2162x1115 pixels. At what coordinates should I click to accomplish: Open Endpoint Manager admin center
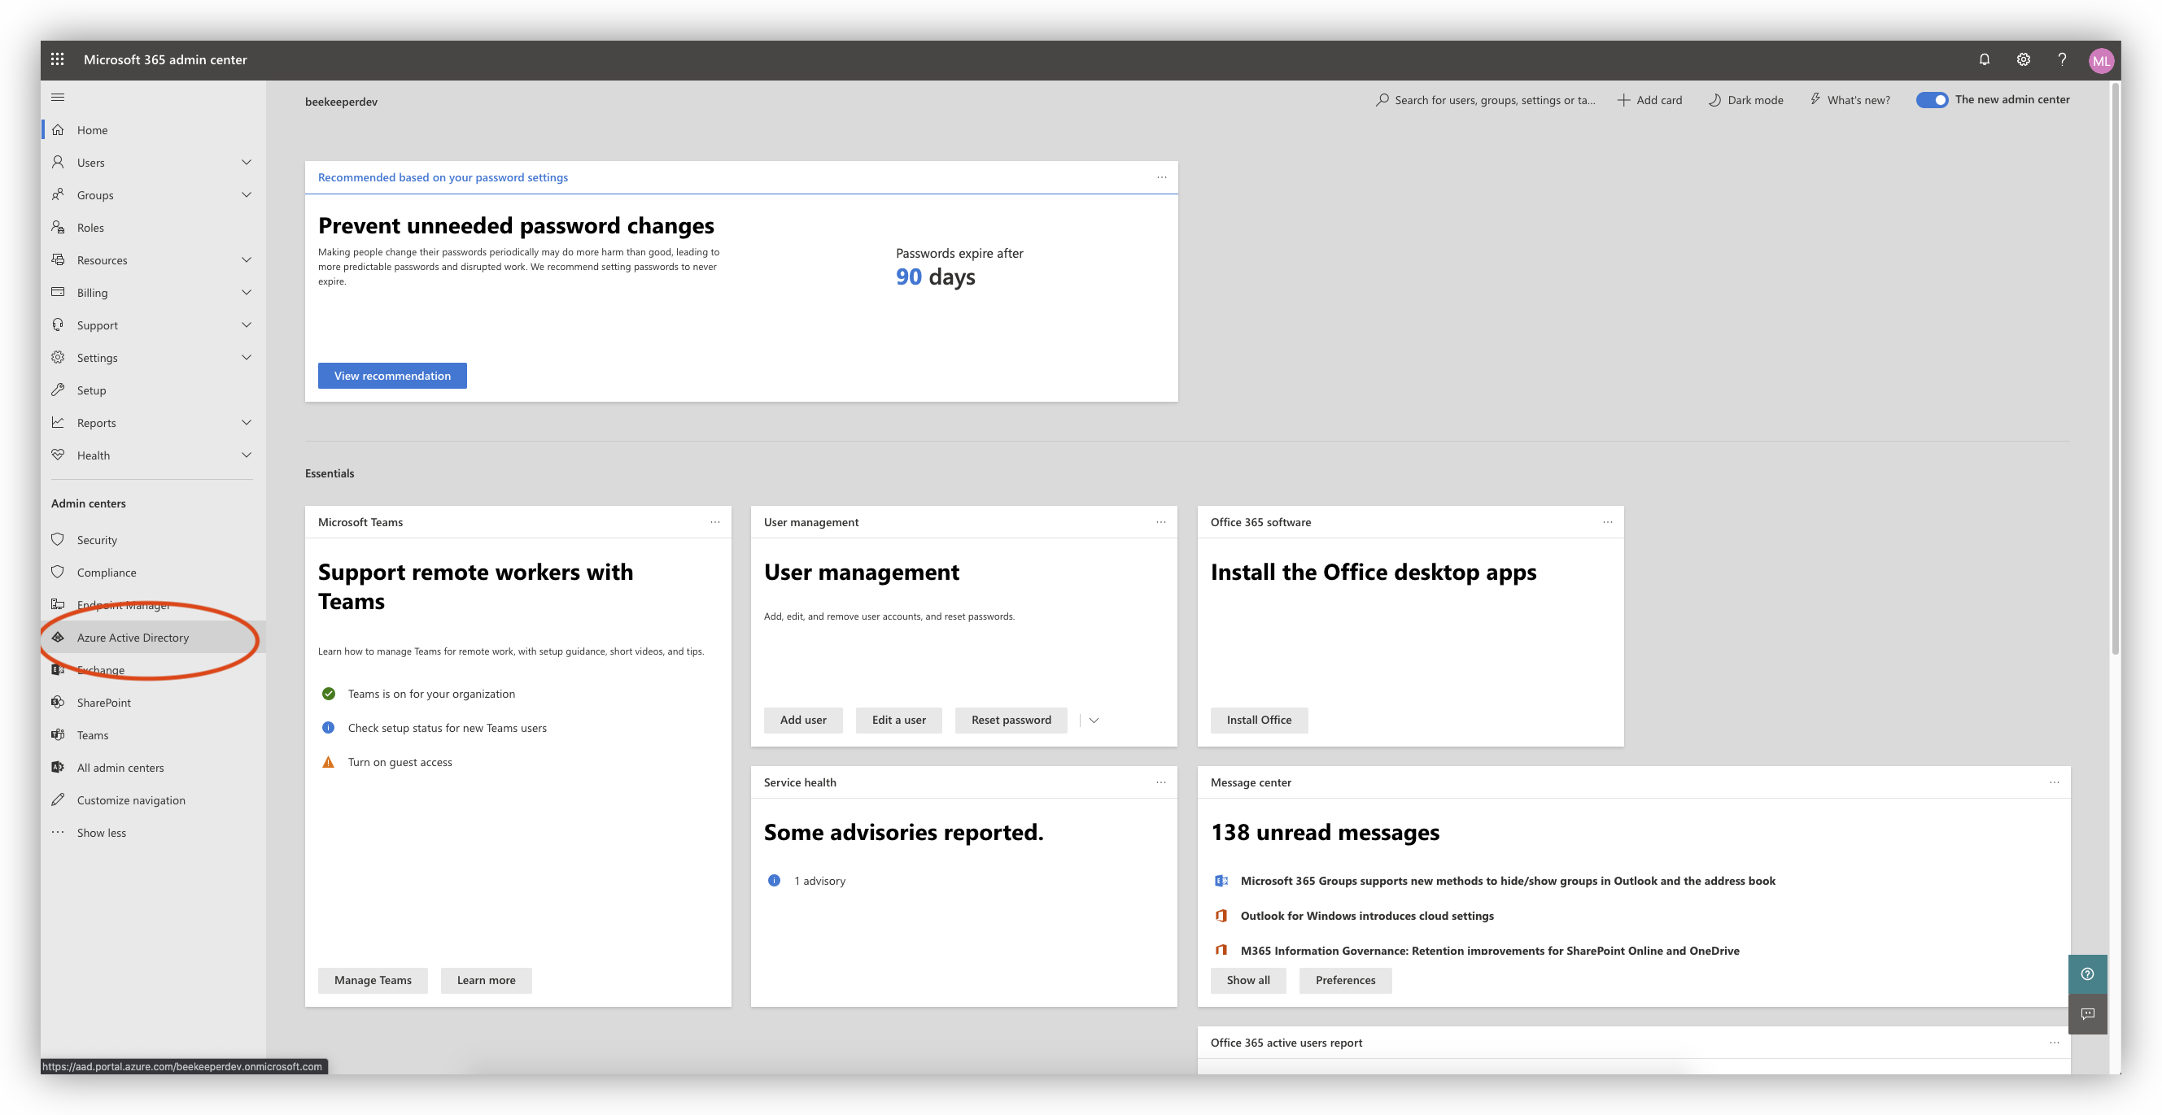(x=154, y=605)
